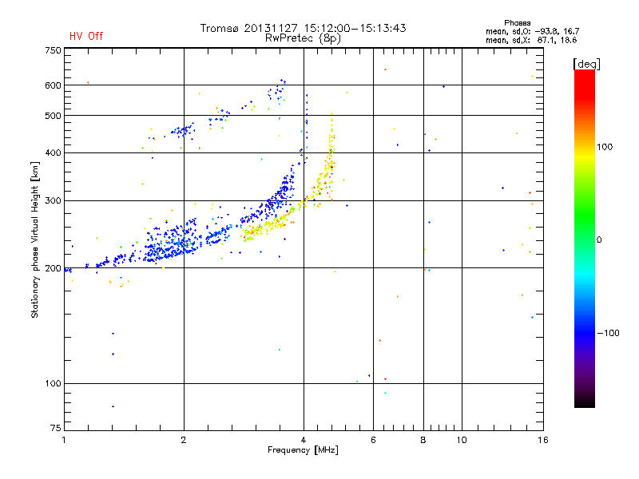Image resolution: width=639 pixels, height=479 pixels.
Task: Click the y-axis label '200'
Action: pyautogui.click(x=53, y=268)
